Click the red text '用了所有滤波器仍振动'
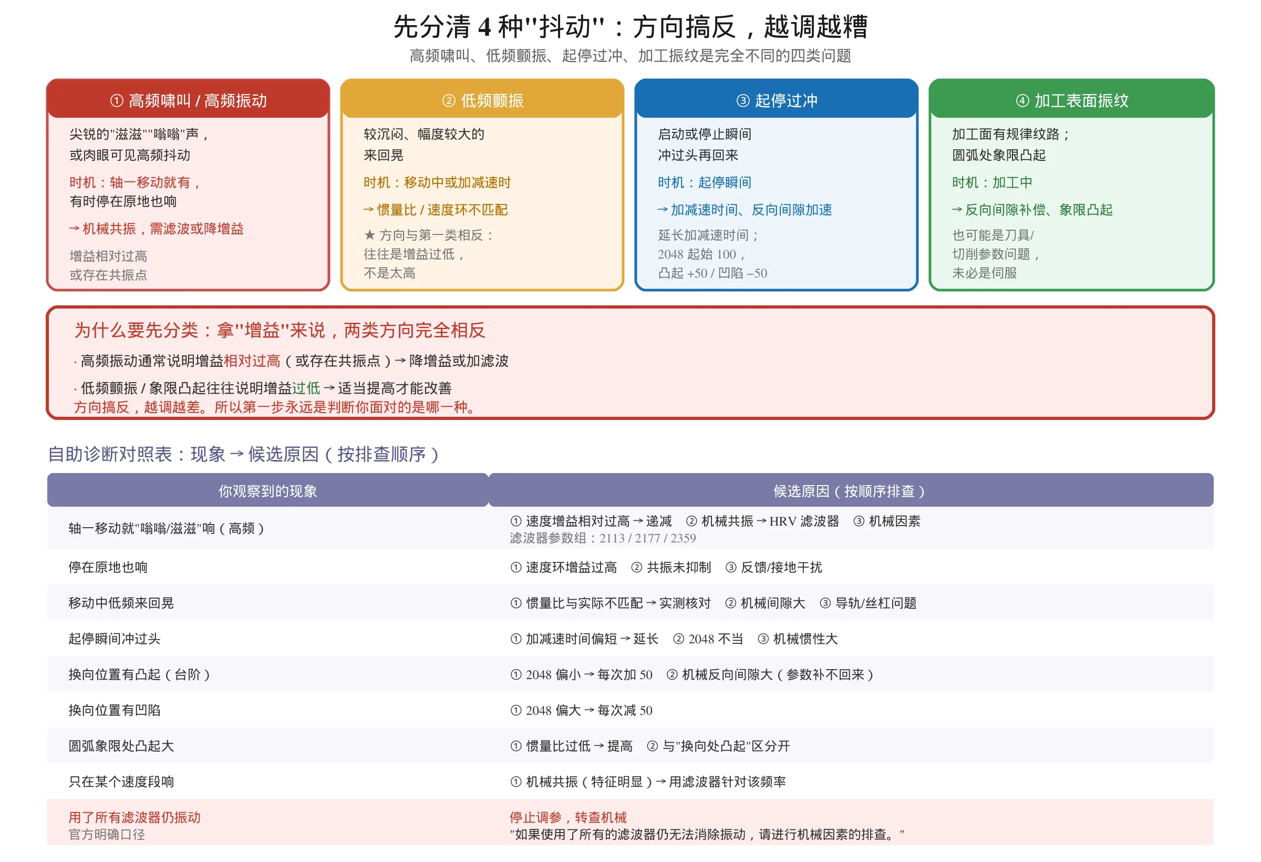 (x=135, y=817)
